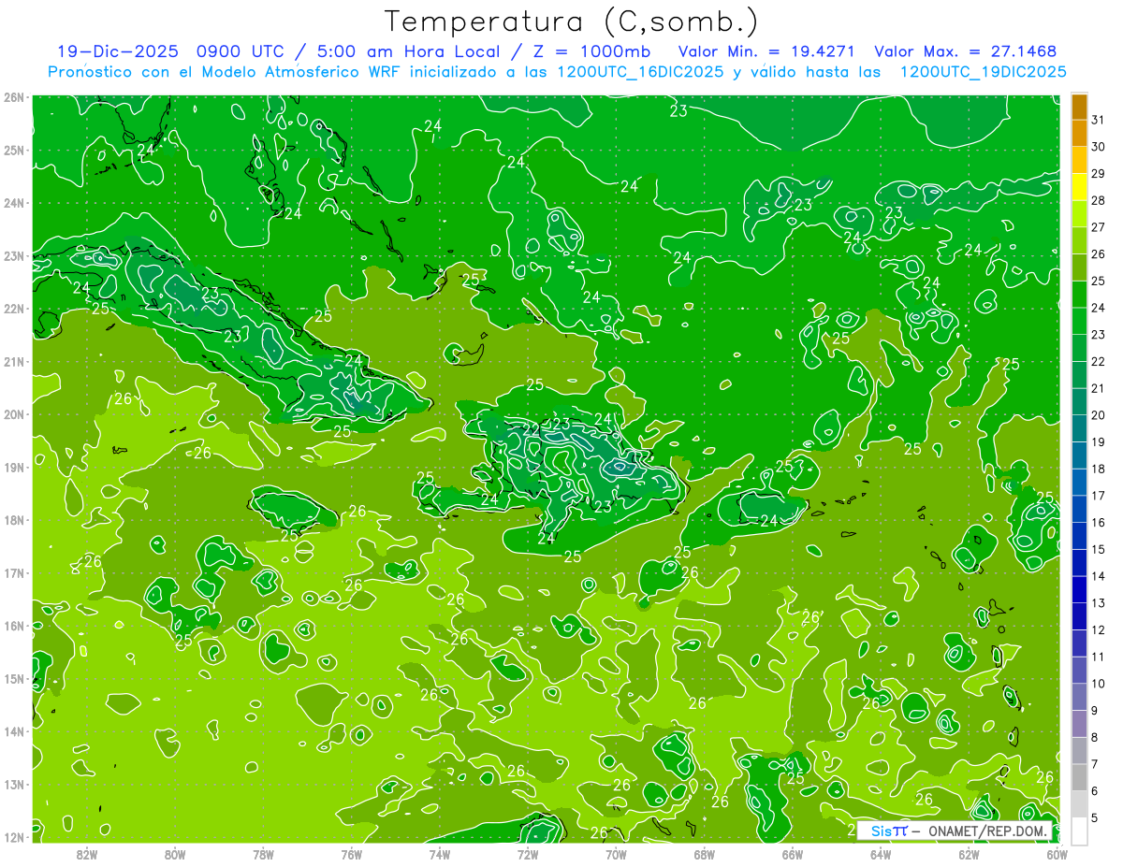Image resolution: width=1123 pixels, height=867 pixels.
Task: Click the 17N latitude axis label
Action: point(14,572)
